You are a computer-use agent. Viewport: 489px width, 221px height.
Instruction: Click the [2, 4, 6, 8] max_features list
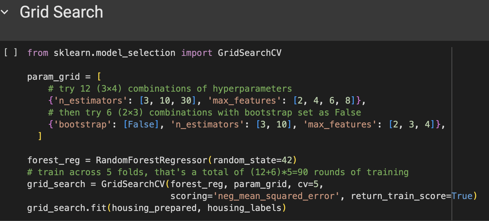(x=322, y=101)
